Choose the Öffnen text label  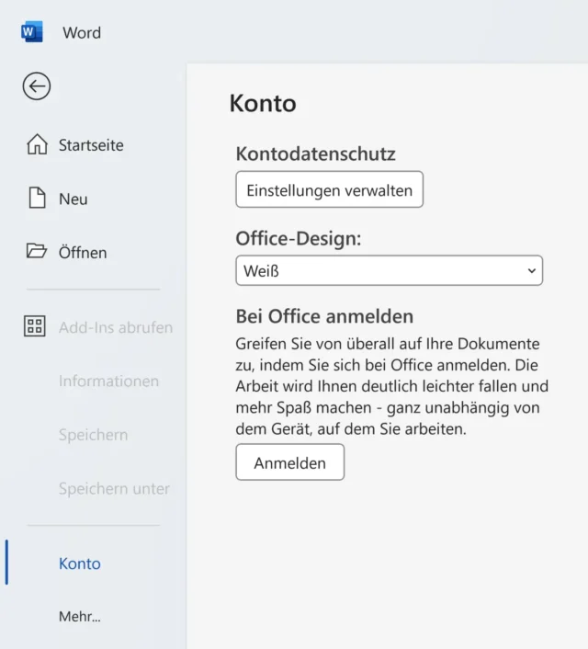(x=83, y=253)
